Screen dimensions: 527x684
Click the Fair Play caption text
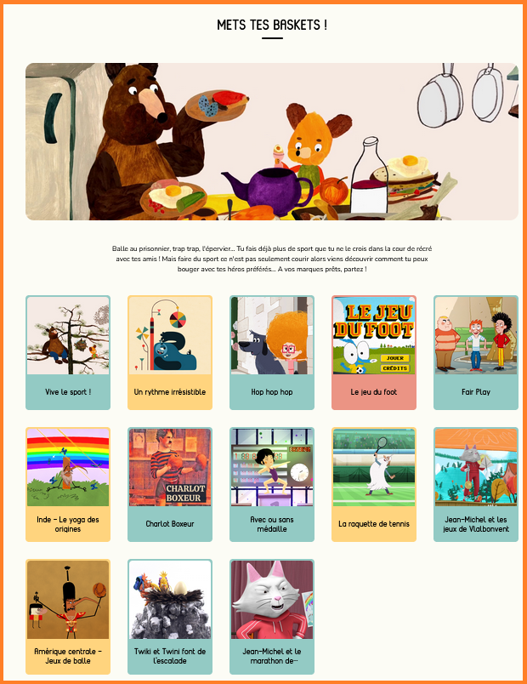(476, 391)
